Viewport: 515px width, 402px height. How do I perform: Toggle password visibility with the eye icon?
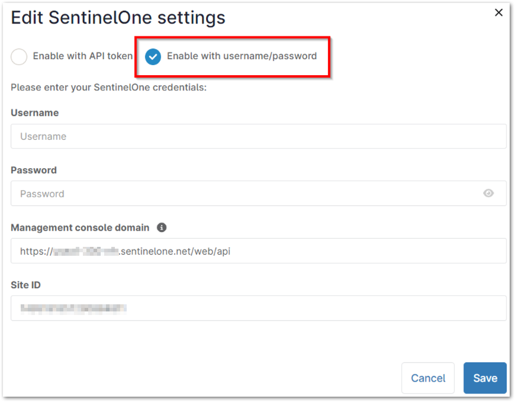point(488,193)
